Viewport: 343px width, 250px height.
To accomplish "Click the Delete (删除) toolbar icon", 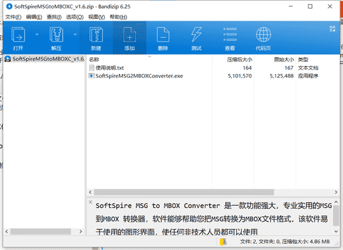I will (163, 35).
